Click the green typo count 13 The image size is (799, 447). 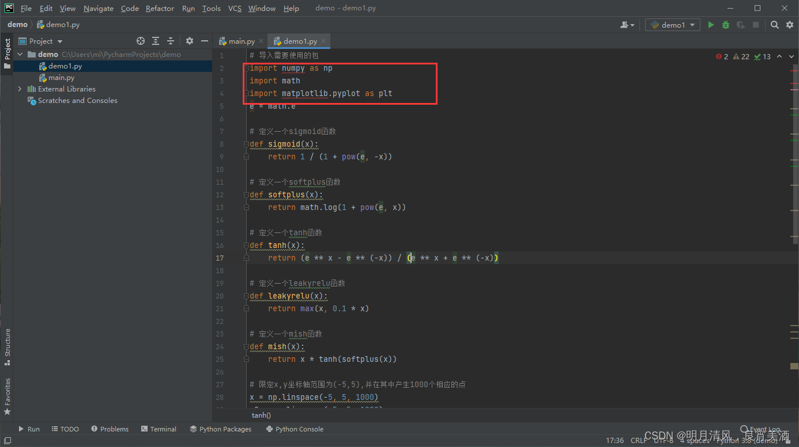[763, 56]
